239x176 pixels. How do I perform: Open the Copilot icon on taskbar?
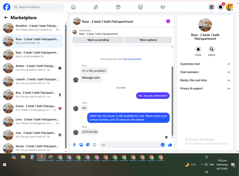tap(14, 157)
